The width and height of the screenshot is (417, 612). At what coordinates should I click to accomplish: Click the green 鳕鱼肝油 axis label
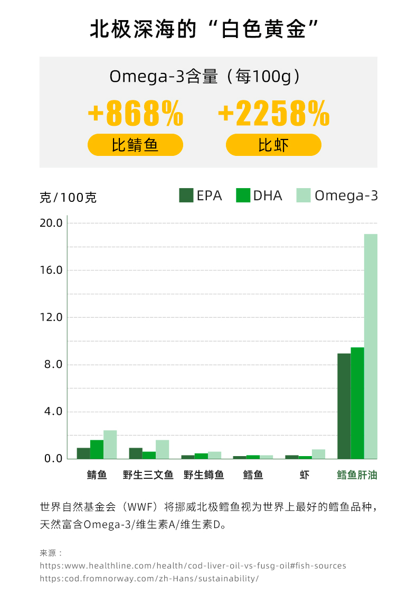tap(357, 475)
